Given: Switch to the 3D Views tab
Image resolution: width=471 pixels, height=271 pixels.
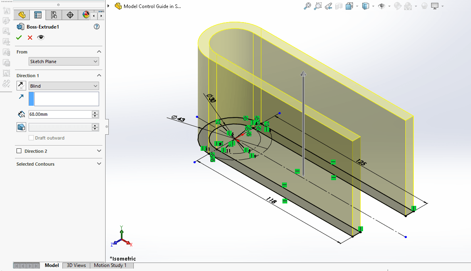Looking at the screenshot, I should tap(76, 265).
